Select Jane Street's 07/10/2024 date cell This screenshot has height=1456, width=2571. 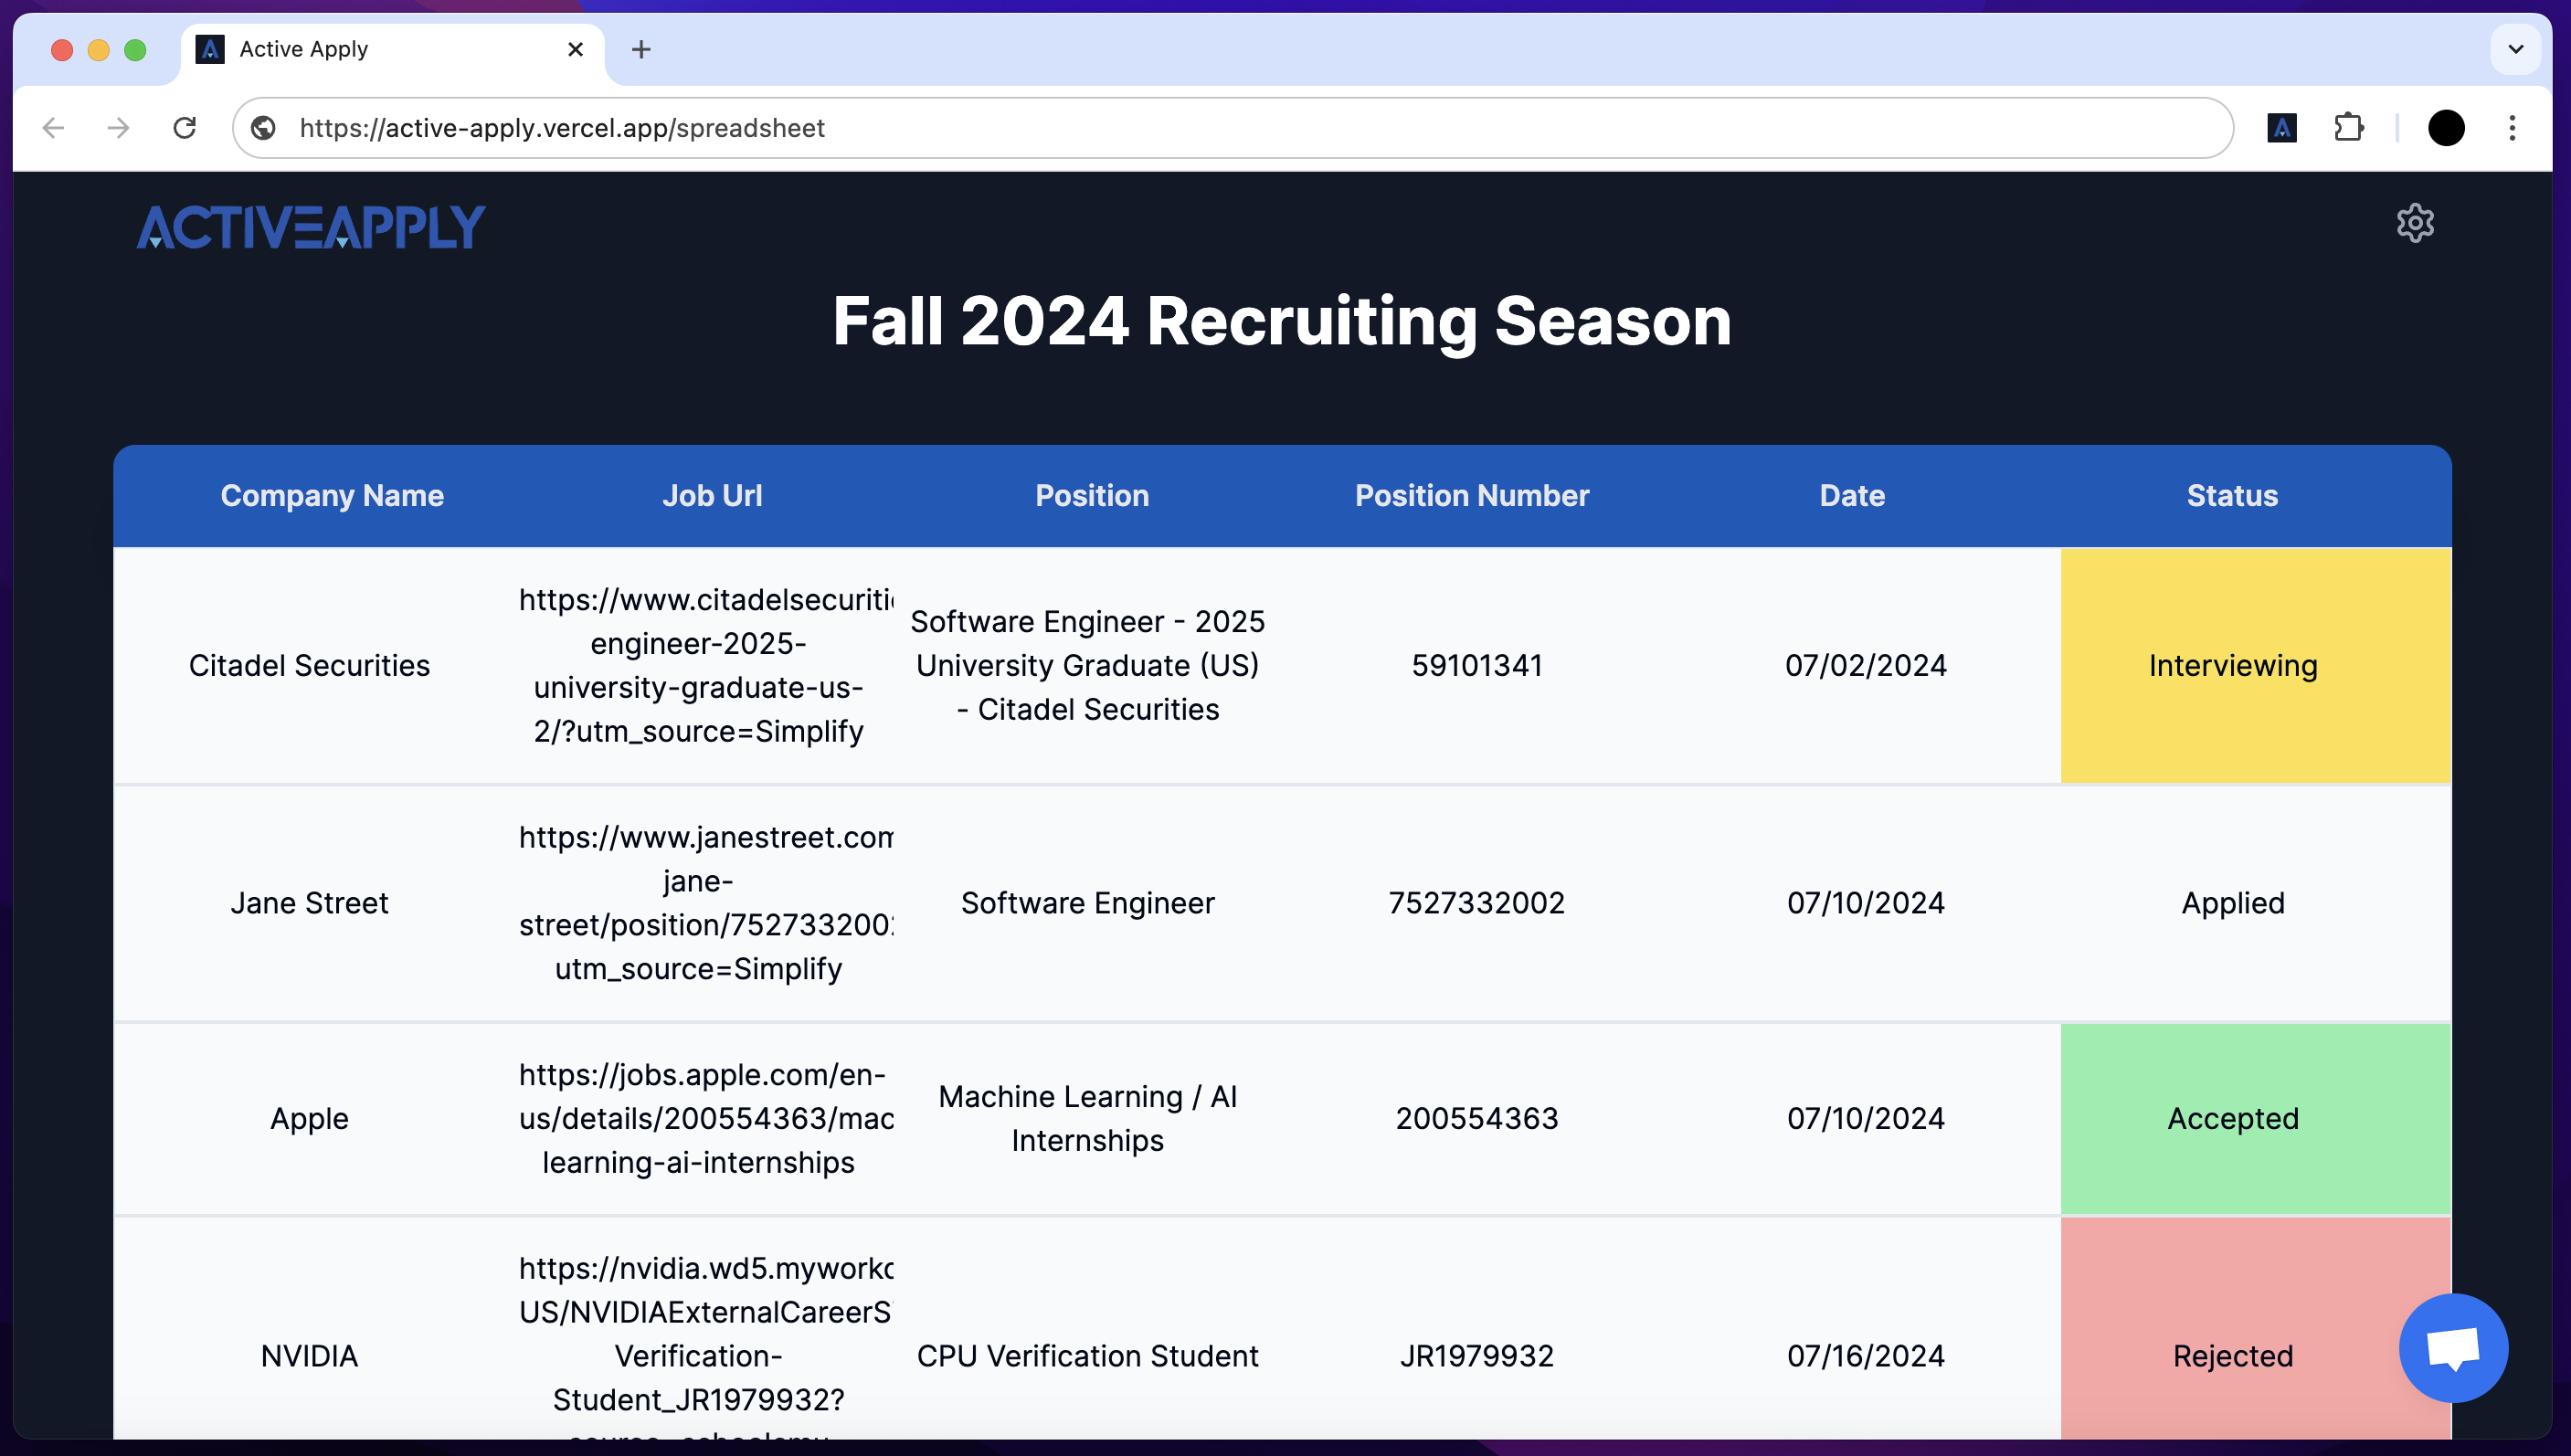click(x=1866, y=903)
